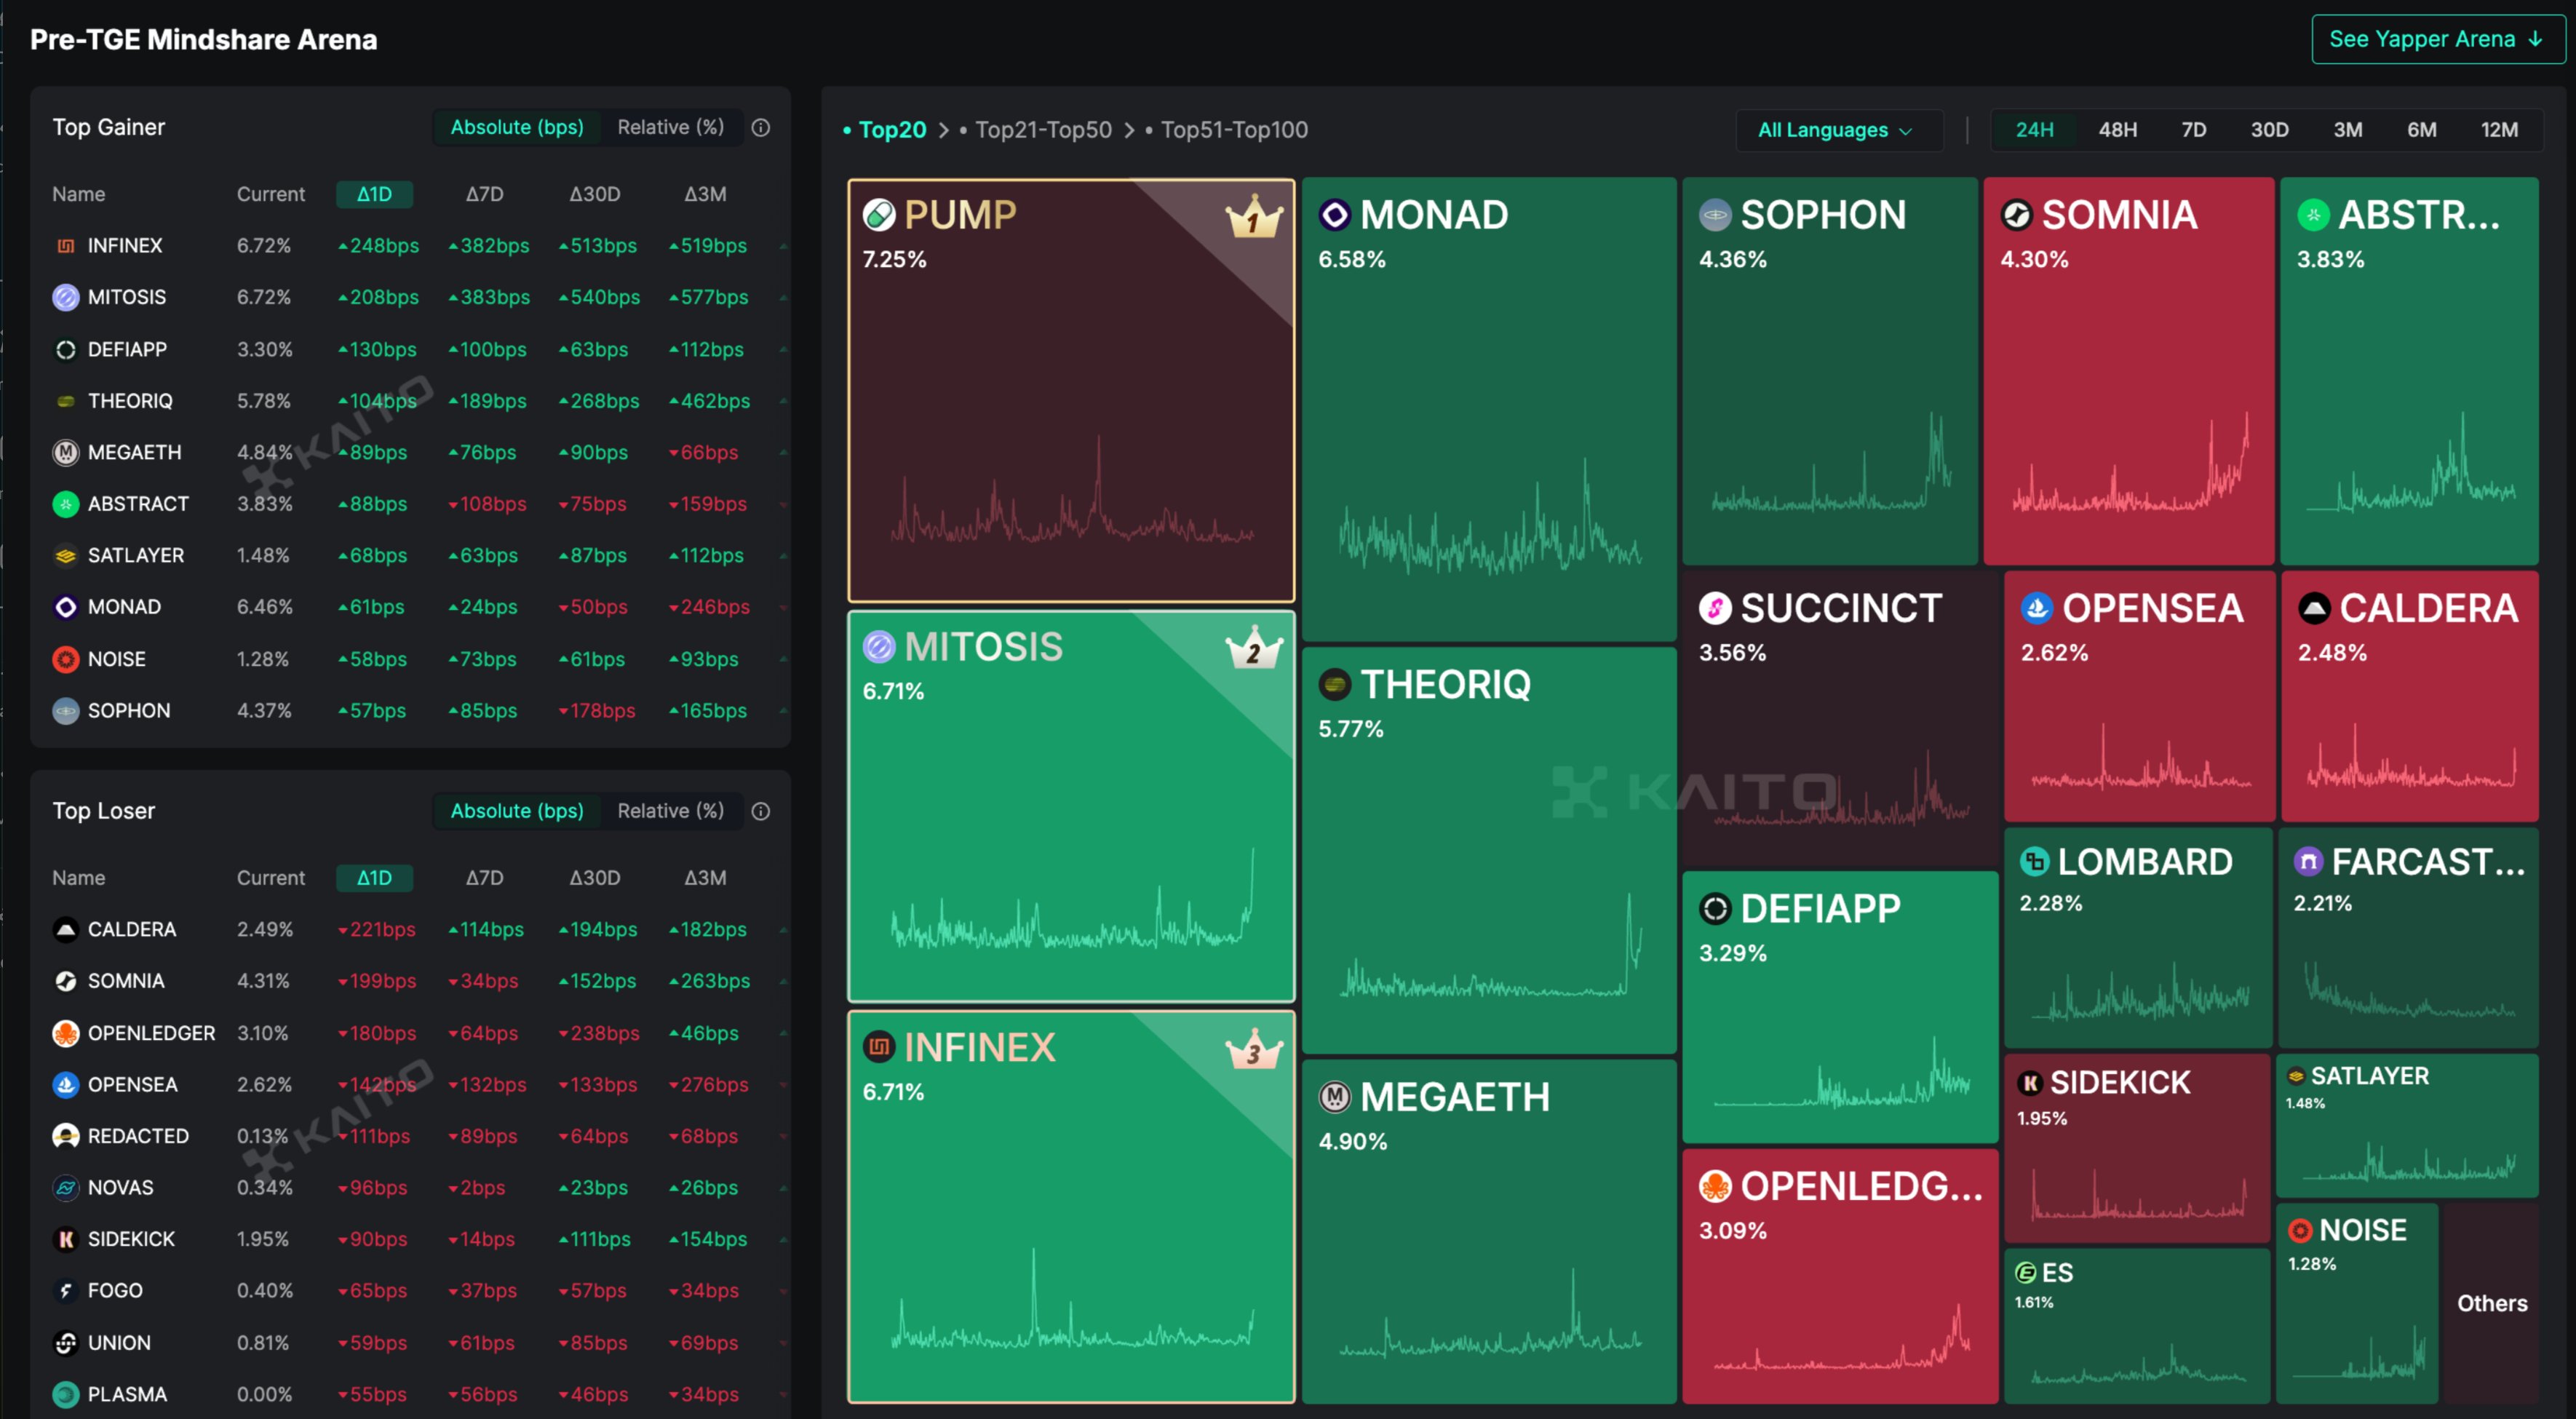Open the Top Gainer info icon
Screen dimensions: 2576x1419
[761, 127]
